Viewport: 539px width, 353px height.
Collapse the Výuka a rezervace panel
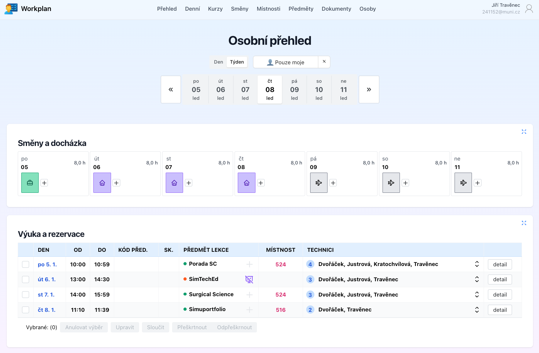(x=524, y=223)
